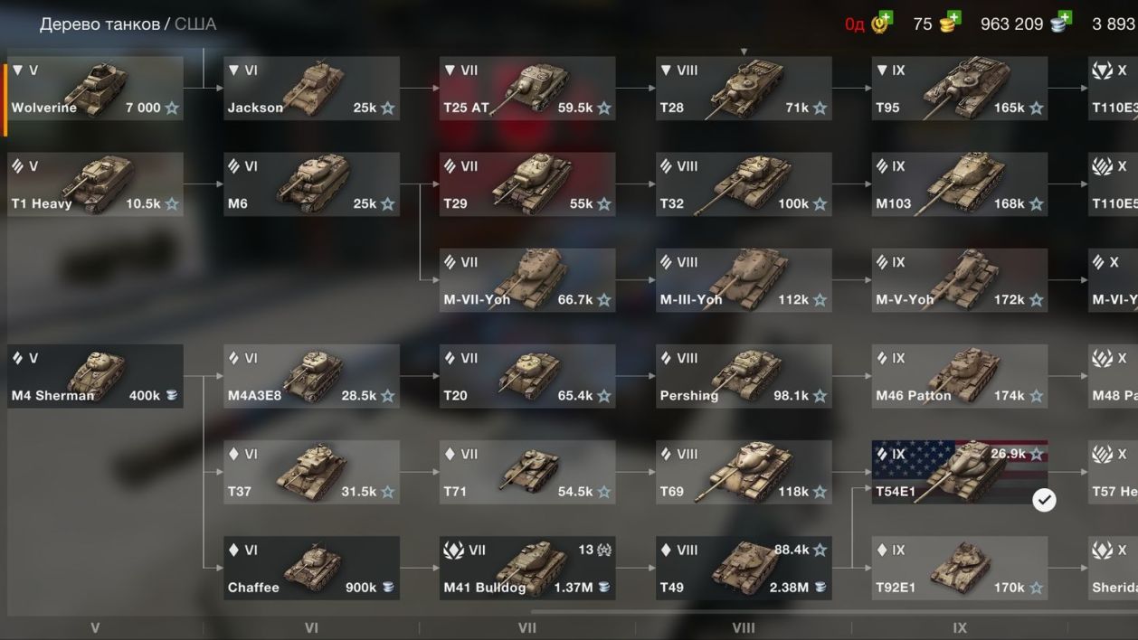Viewport: 1138px width, 640px height.
Task: Jump to tier IX column label
Action: (x=960, y=628)
